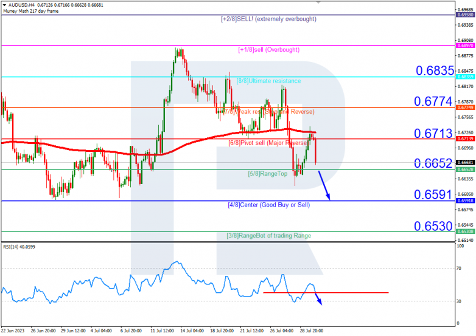Viewport: 476px width, 336px height.
Task: Click the 28 Jul 20:00 time label
Action: click(x=312, y=331)
